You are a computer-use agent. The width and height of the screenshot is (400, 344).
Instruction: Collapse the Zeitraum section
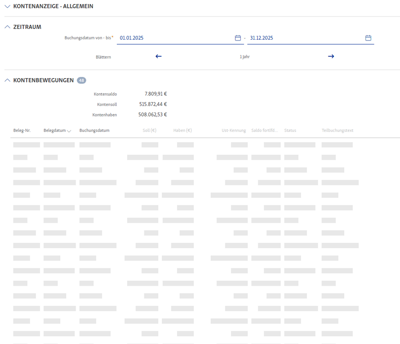[7, 27]
